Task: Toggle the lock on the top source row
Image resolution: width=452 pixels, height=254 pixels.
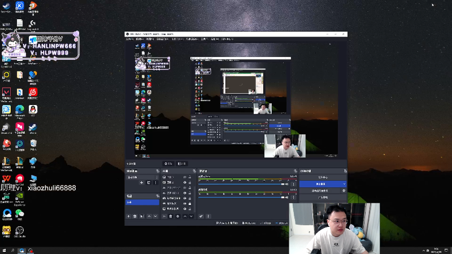Action: [190, 177]
